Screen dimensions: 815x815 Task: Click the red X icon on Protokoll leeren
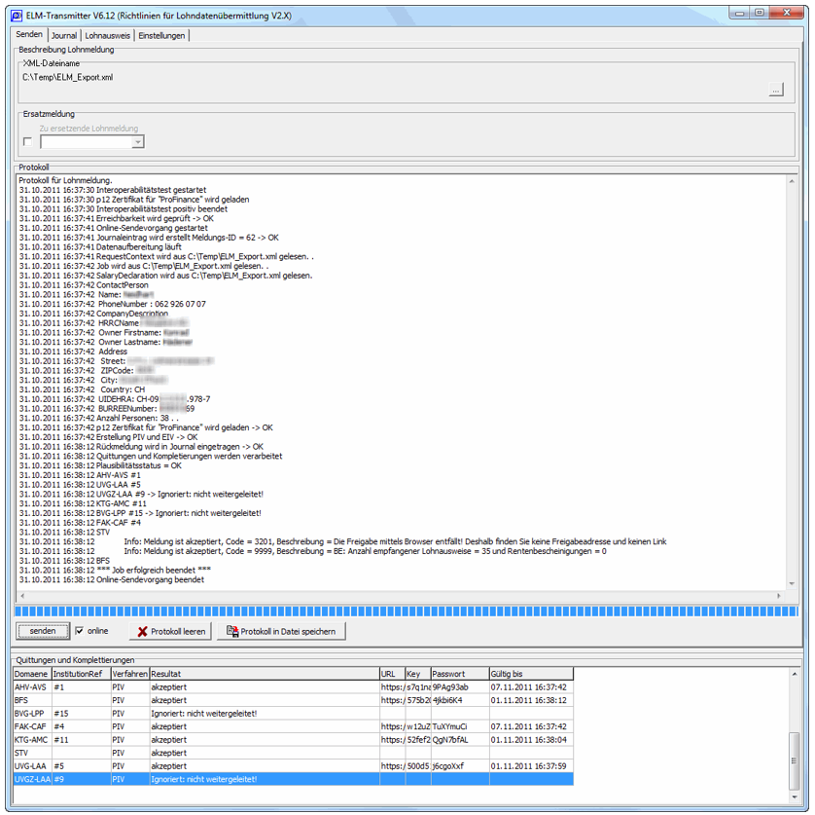point(142,631)
